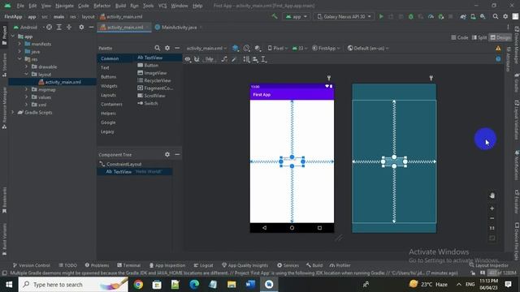Select opened file target icon in Project panel

[49, 27]
